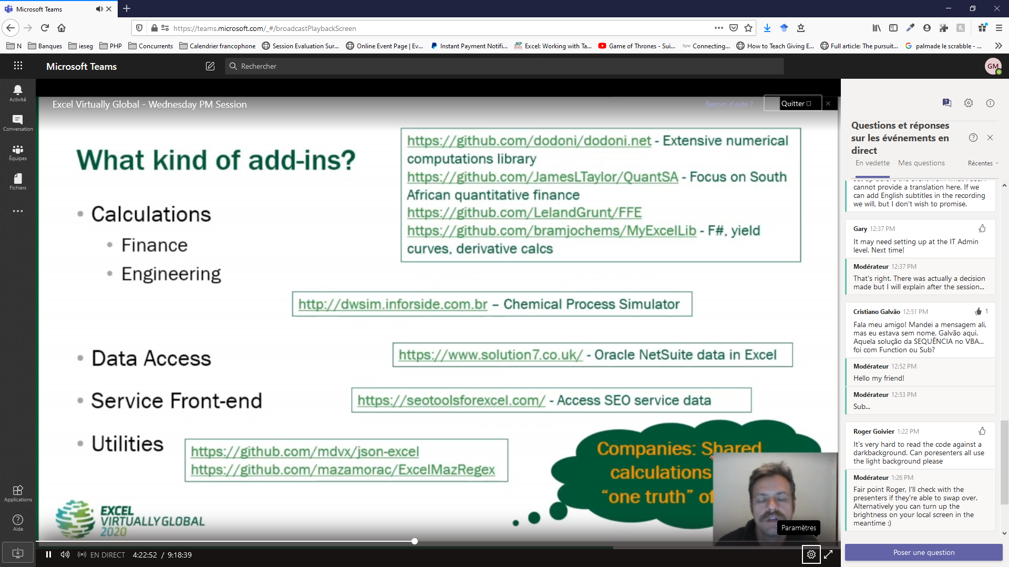Viewport: 1009px width, 567px height.
Task: Toggle the browser sidebar view icon
Action: 893,28
